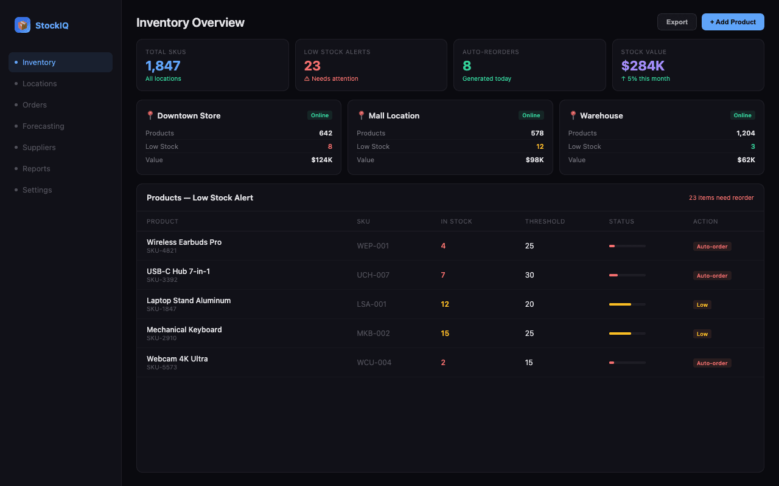779x486 pixels.
Task: Sort by the THRESHOLD column header
Action: point(545,221)
